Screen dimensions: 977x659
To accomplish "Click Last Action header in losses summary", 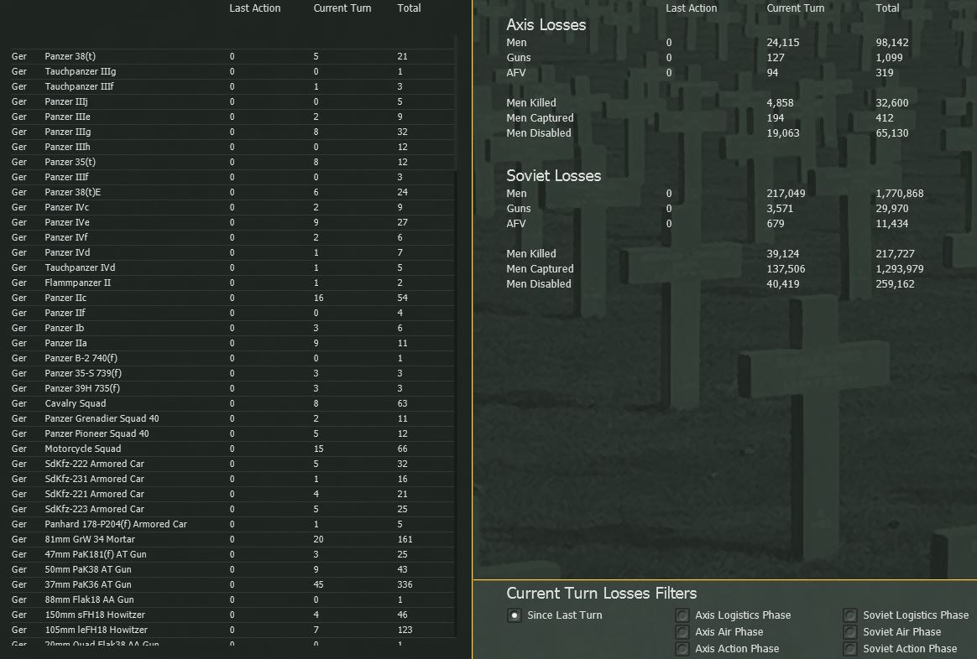I will (691, 8).
